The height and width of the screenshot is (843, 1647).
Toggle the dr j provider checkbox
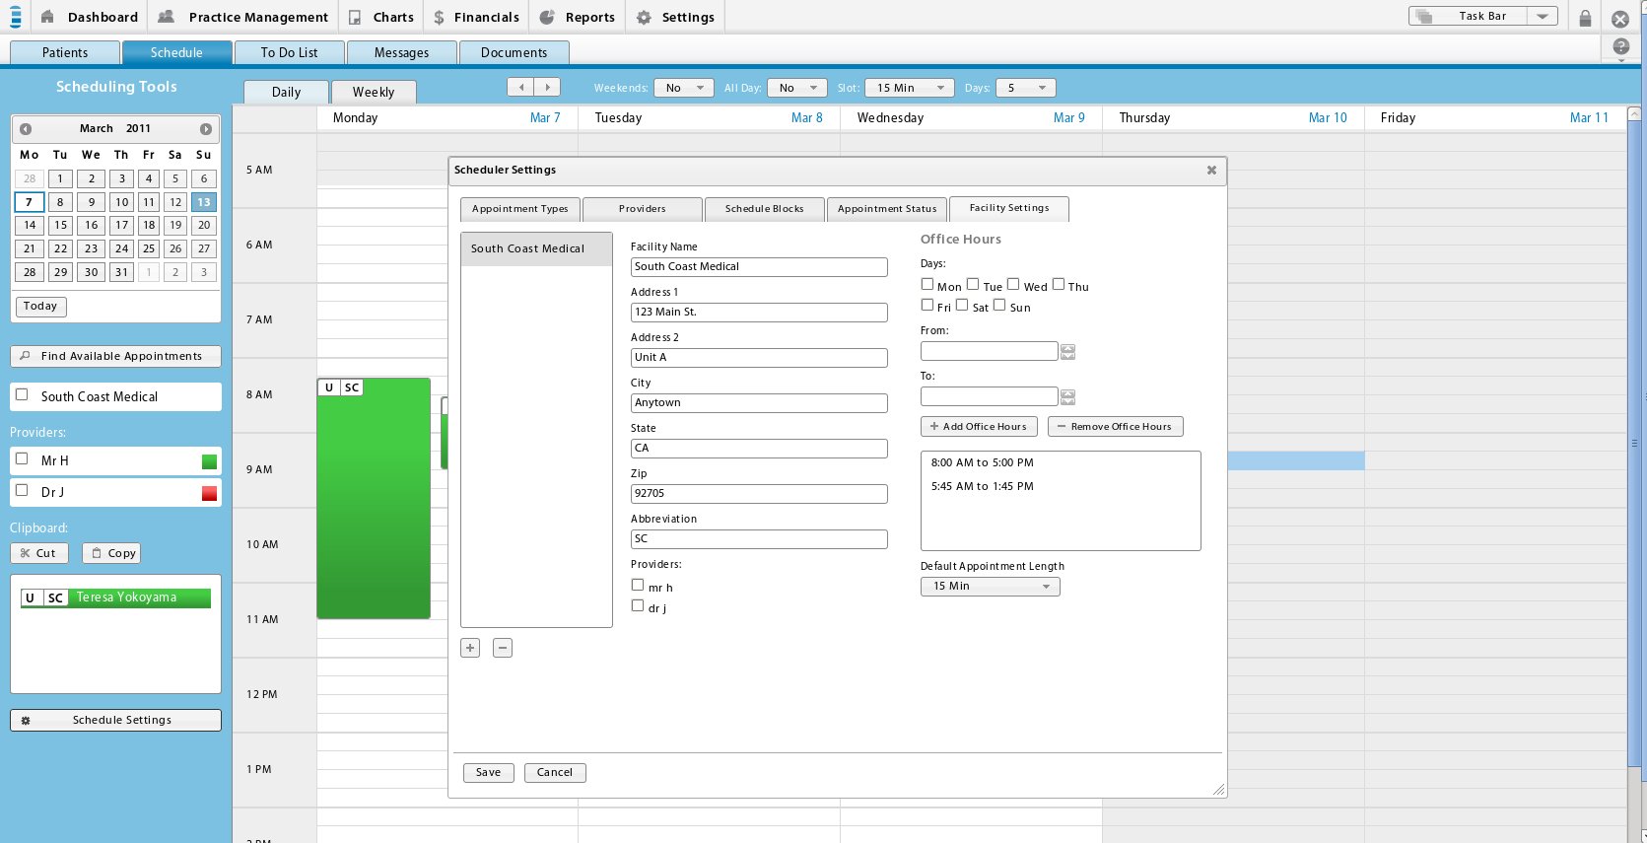[x=638, y=606]
